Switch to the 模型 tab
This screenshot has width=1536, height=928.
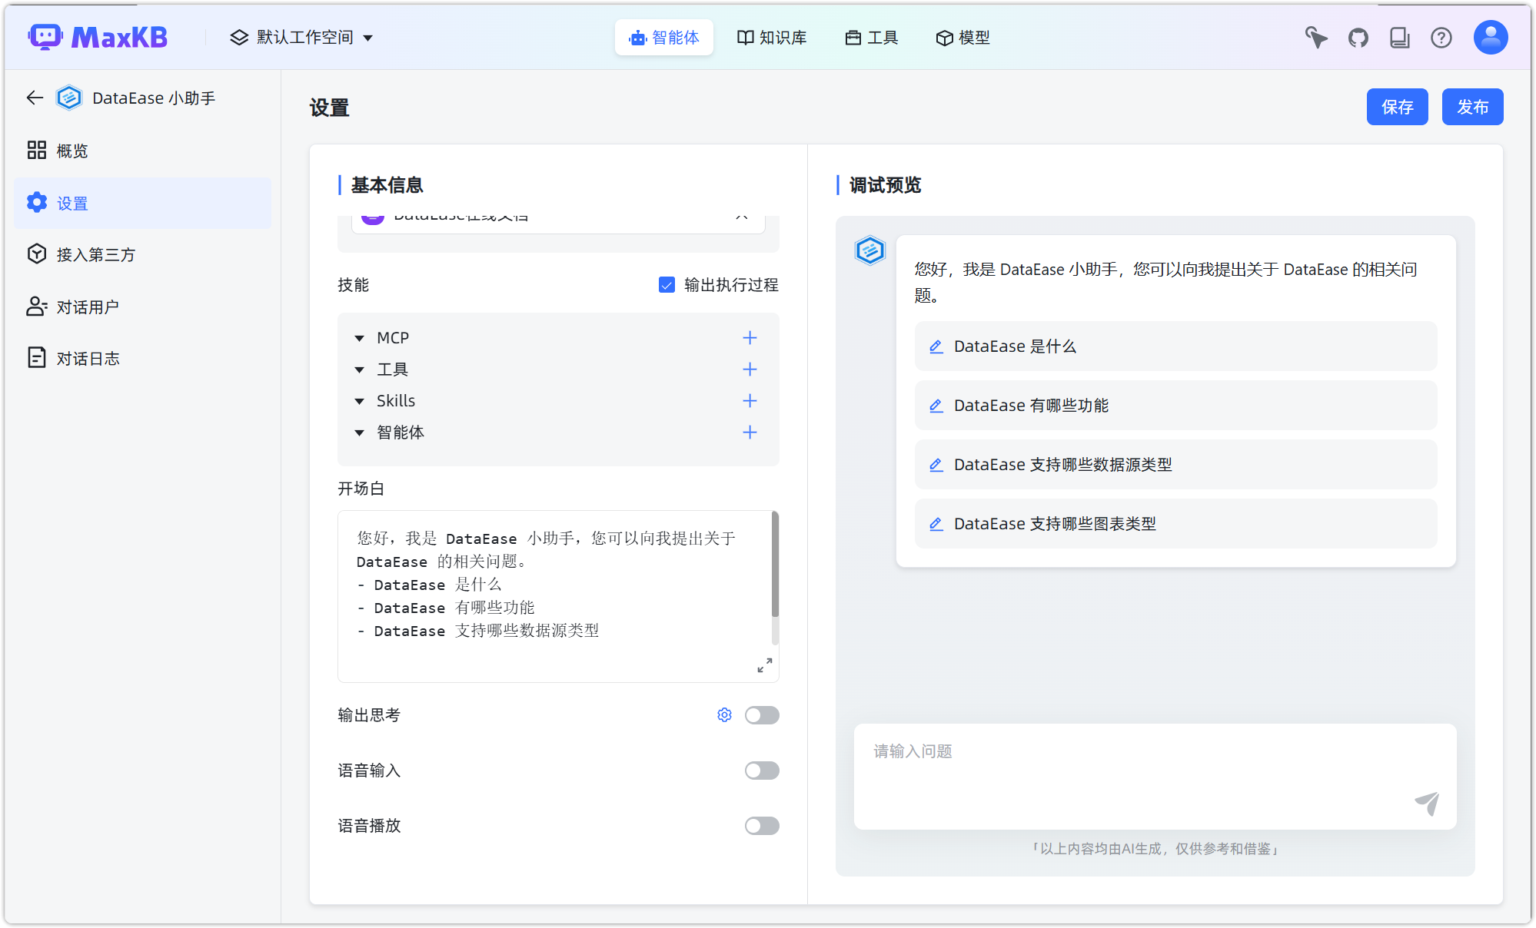click(963, 37)
